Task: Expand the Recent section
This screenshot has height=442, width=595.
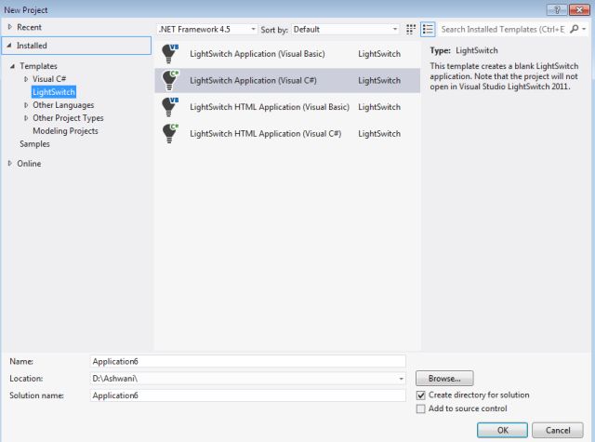Action: coord(10,27)
